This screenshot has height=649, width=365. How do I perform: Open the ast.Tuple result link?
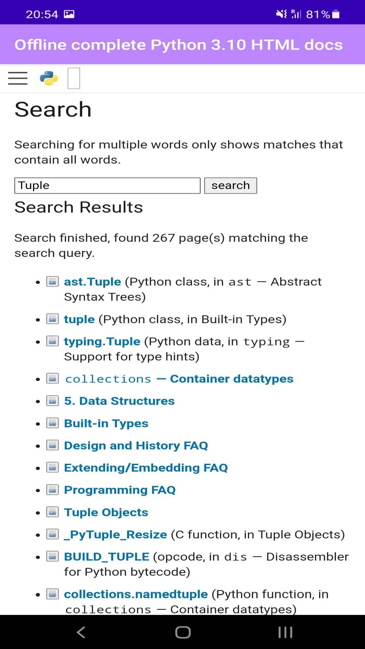click(x=92, y=282)
